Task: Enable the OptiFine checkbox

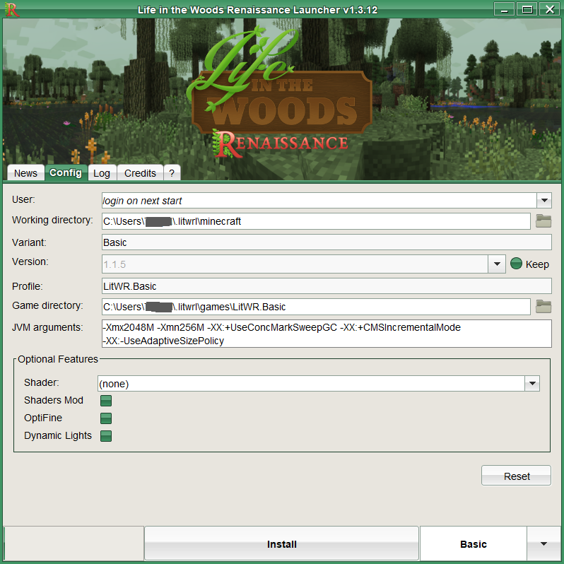Action: [x=106, y=418]
